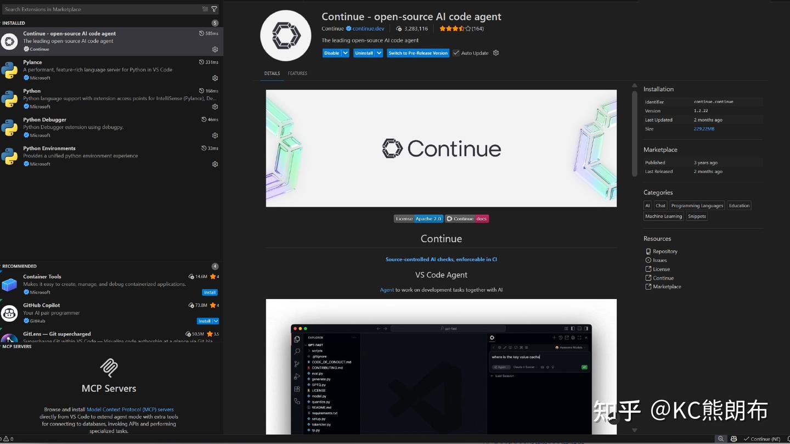Screen dimensions: 790x444
Task: Switch to the FEATURES tab
Action: coord(297,74)
